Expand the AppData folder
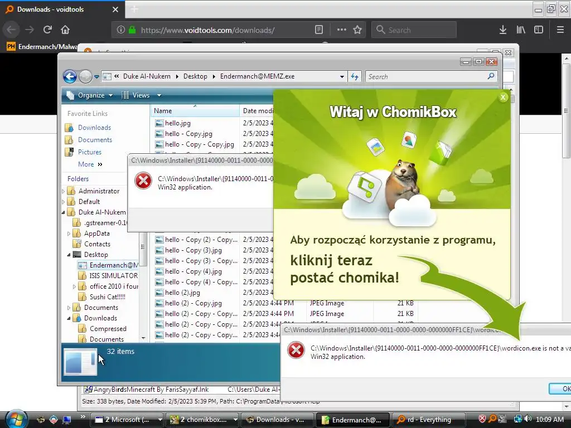This screenshot has height=428, width=571. pos(69,234)
